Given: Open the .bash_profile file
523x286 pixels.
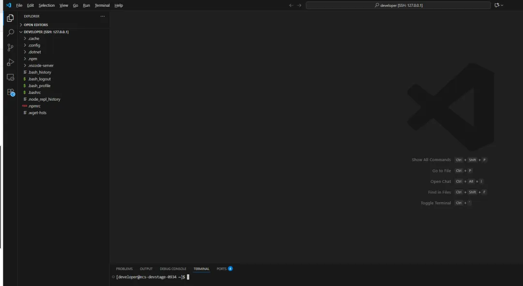Looking at the screenshot, I should (x=64, y=86).
